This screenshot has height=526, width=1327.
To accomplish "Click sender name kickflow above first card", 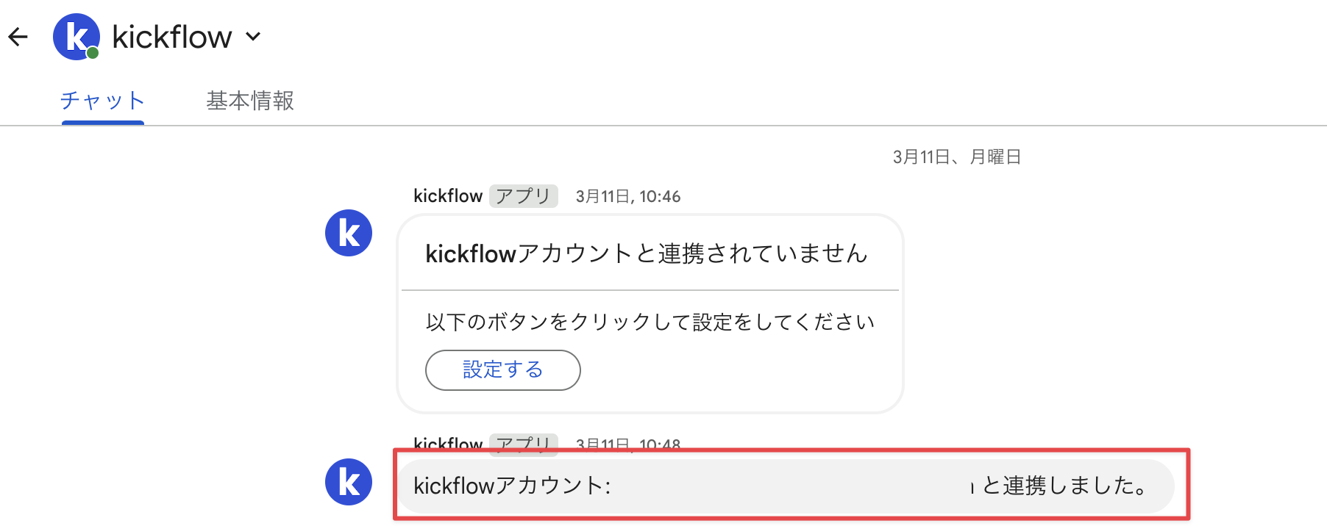I will tap(448, 196).
